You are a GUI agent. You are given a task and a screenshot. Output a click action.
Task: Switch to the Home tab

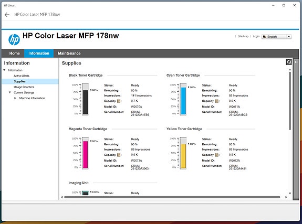coord(15,54)
